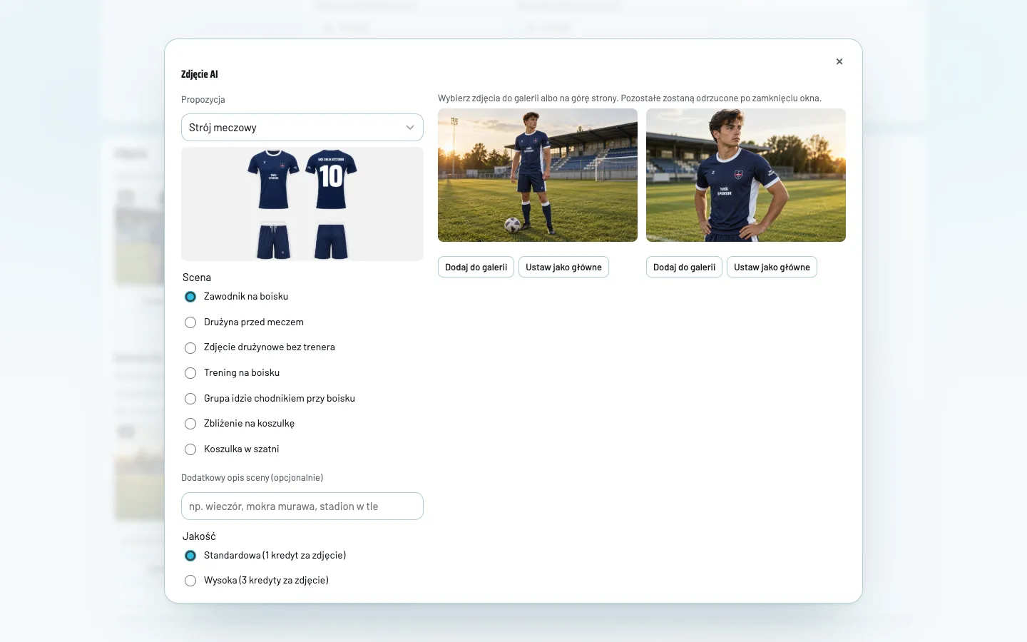Select the Zawodnik na boisku scene
Viewport: 1027px width, 642px height.
[x=190, y=297]
